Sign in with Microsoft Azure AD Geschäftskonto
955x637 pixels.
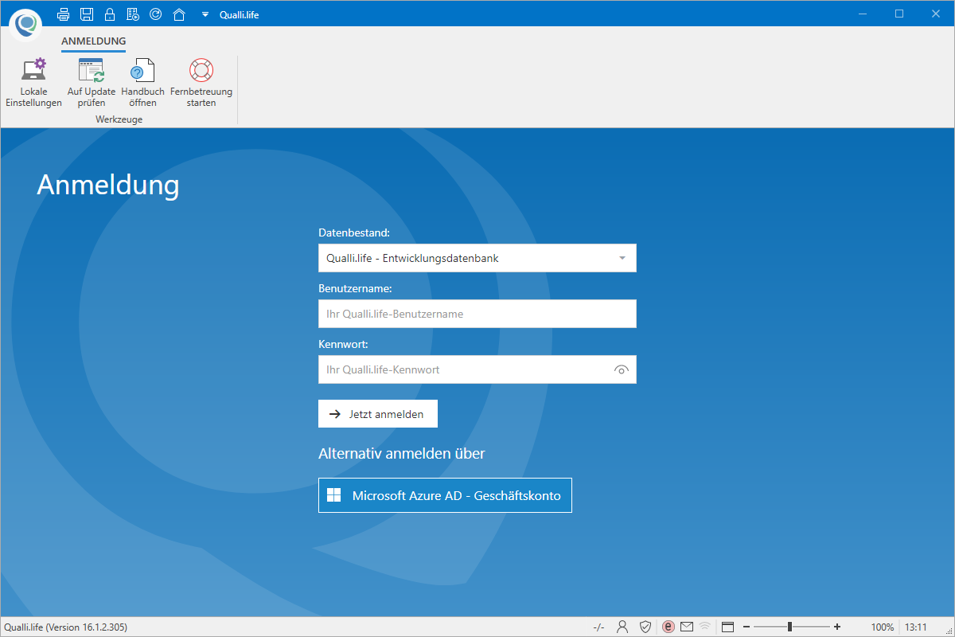point(445,495)
